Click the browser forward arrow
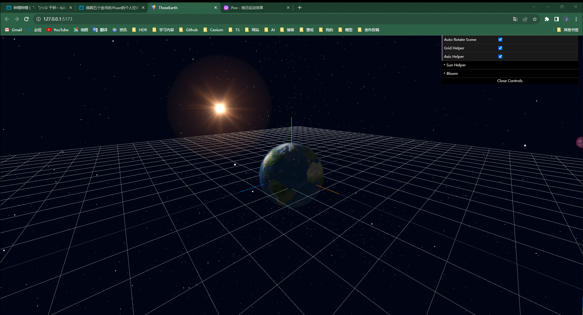Viewport: 583px width, 315px height. 17,19
